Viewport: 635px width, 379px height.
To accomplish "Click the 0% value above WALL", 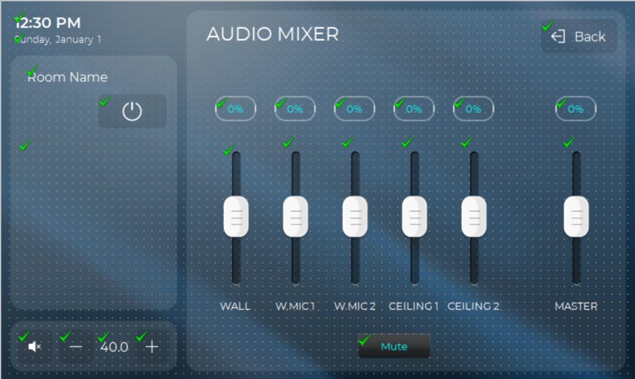I will [235, 109].
